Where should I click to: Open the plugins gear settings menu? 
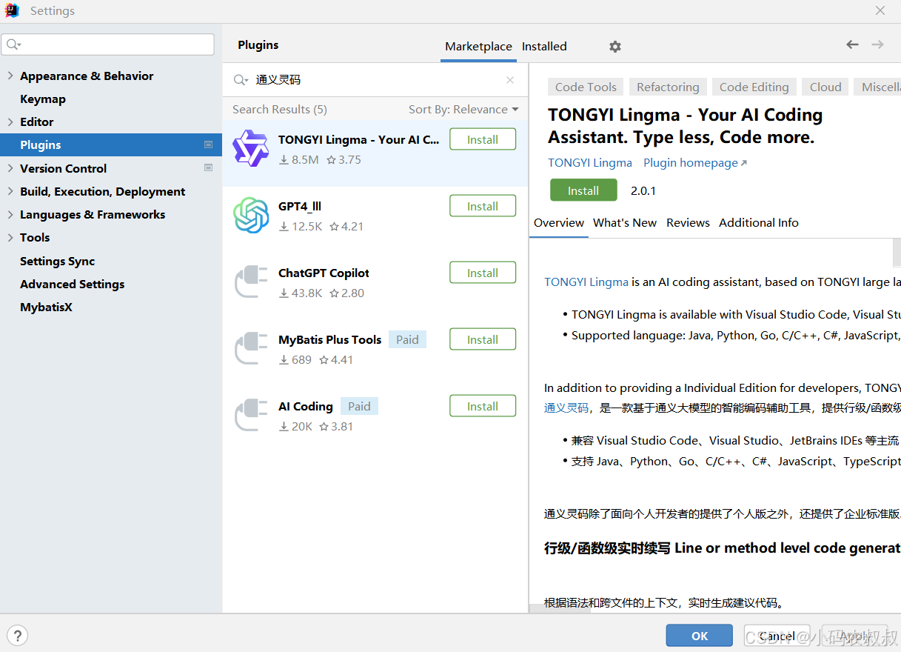tap(615, 47)
